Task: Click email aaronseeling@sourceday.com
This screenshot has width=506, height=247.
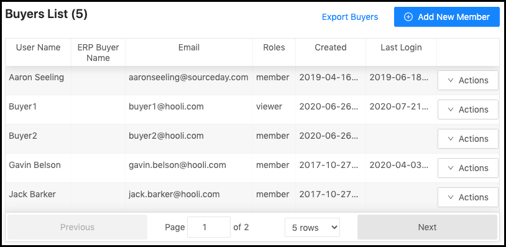Action: pyautogui.click(x=188, y=77)
